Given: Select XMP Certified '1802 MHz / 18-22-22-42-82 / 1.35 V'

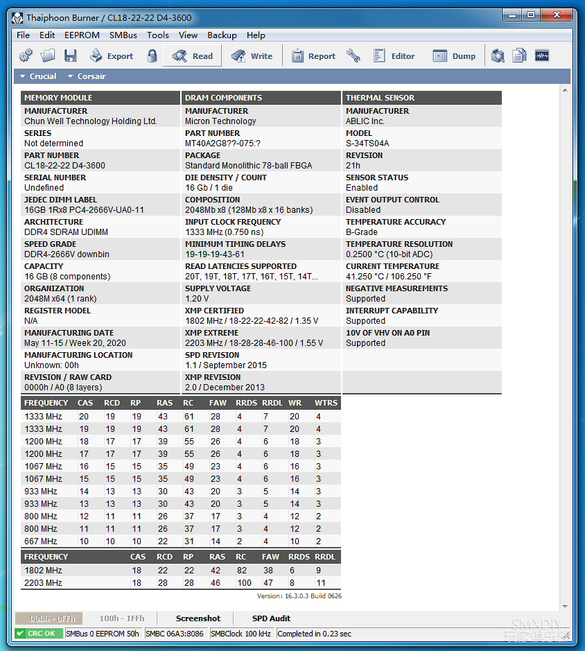Looking at the screenshot, I should click(252, 321).
